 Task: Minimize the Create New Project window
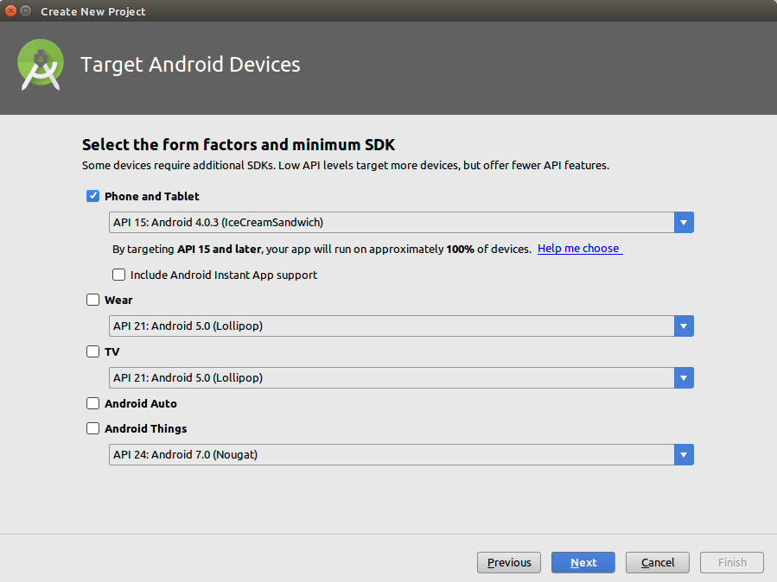point(25,11)
